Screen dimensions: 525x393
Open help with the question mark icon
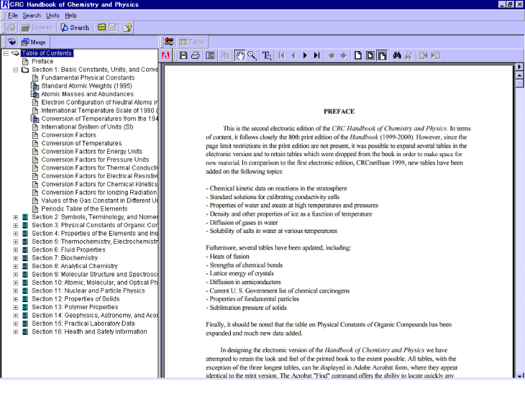coord(127,28)
